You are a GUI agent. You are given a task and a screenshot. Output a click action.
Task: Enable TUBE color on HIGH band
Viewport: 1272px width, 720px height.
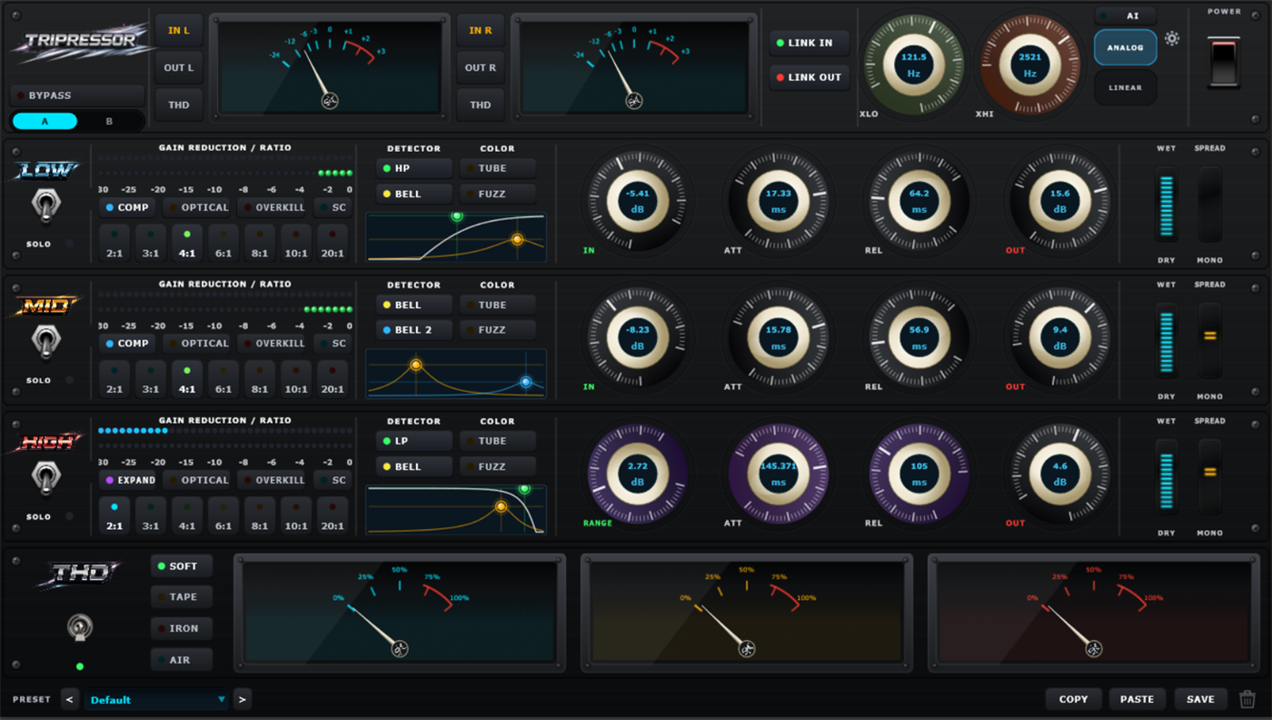click(498, 441)
